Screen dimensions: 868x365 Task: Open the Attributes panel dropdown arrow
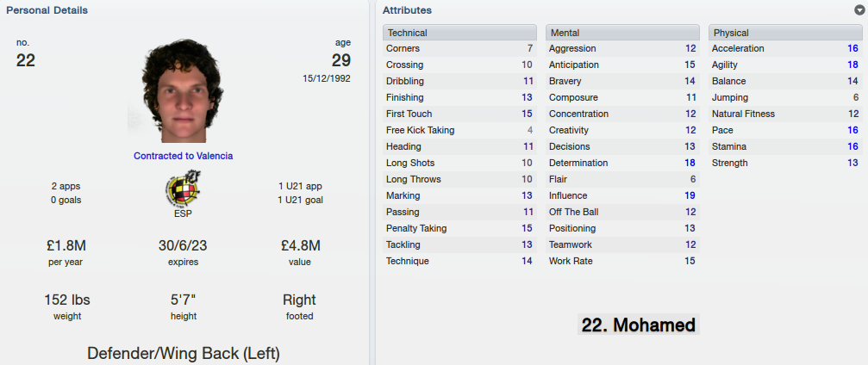tap(859, 10)
